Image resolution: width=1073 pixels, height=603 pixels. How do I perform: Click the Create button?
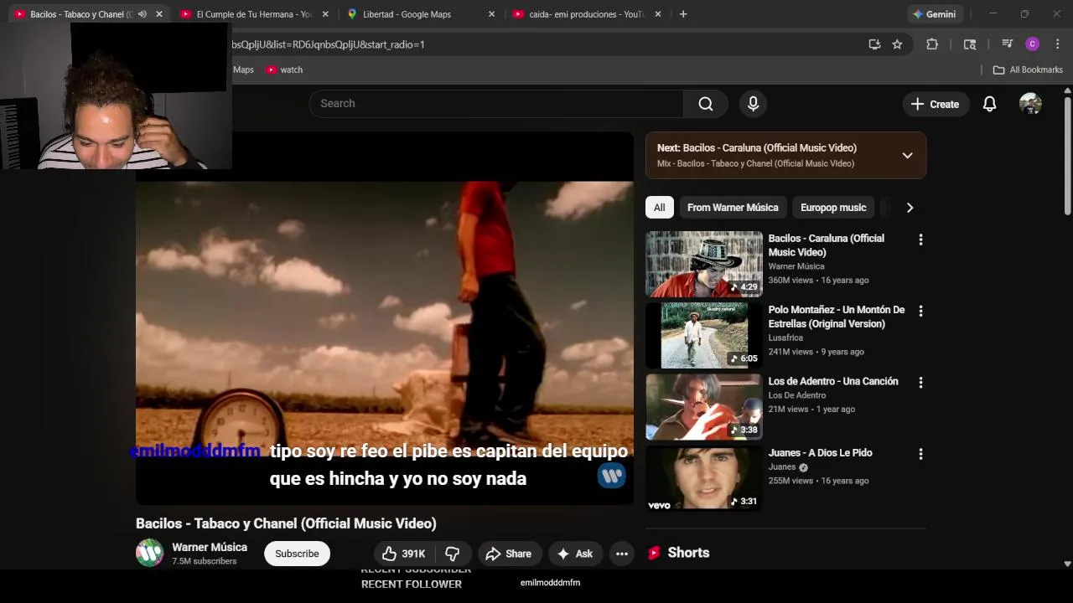[935, 104]
